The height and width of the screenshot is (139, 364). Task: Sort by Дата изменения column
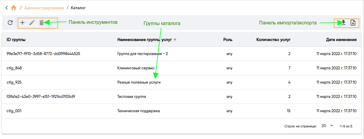[x=341, y=40]
